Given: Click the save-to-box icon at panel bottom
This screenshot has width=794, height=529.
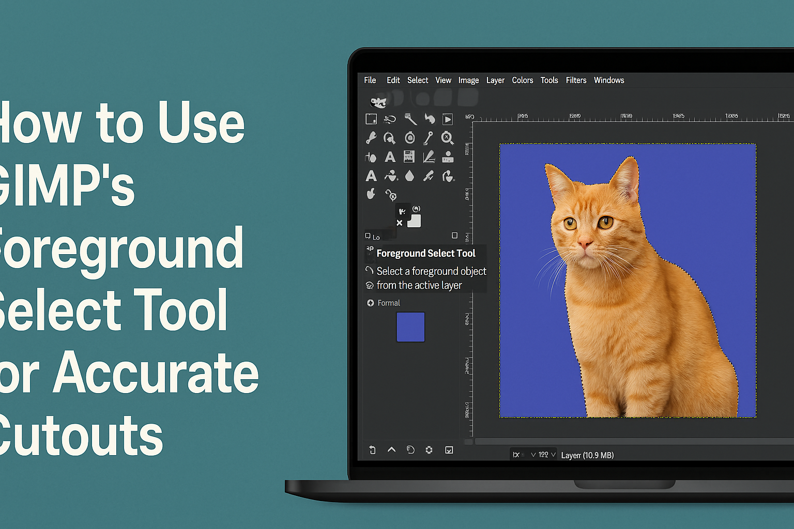Looking at the screenshot, I should (x=449, y=450).
